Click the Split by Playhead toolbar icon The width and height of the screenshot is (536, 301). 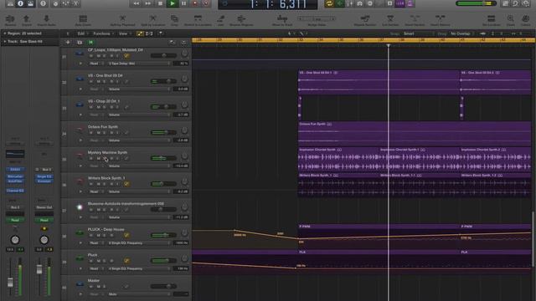coord(122,20)
